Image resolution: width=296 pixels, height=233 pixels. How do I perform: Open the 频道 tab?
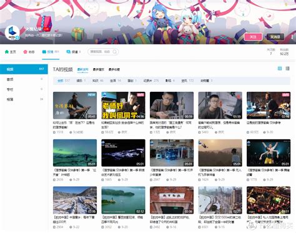click(74, 52)
